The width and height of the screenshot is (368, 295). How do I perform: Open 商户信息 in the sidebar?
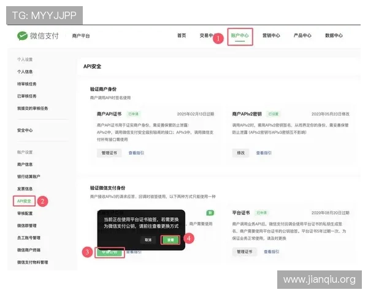coord(25,165)
